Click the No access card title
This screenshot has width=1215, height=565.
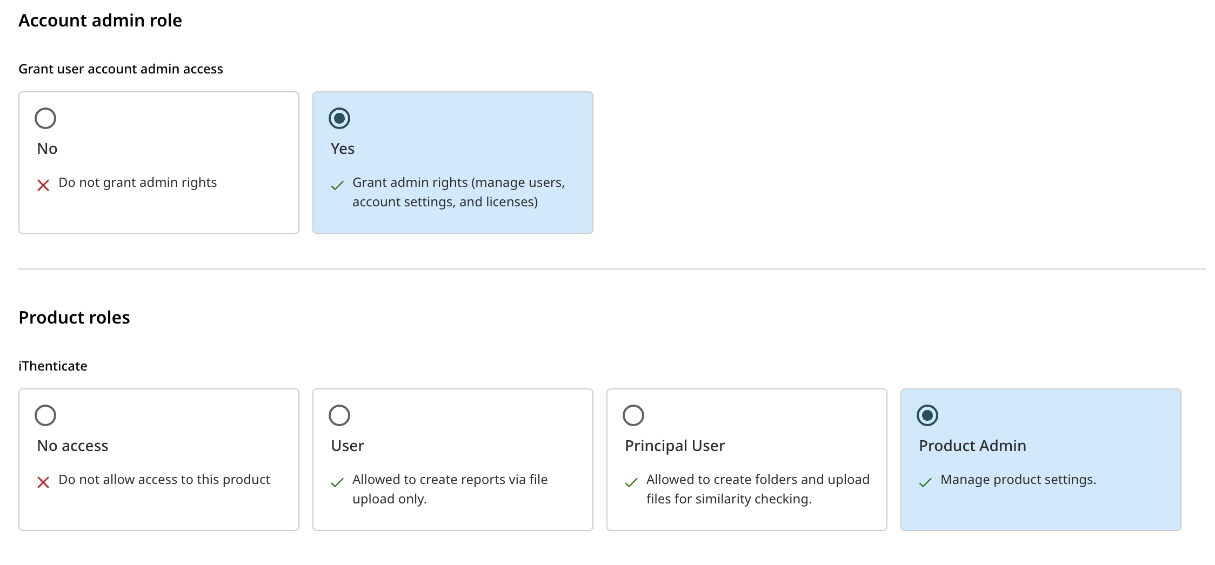(72, 446)
